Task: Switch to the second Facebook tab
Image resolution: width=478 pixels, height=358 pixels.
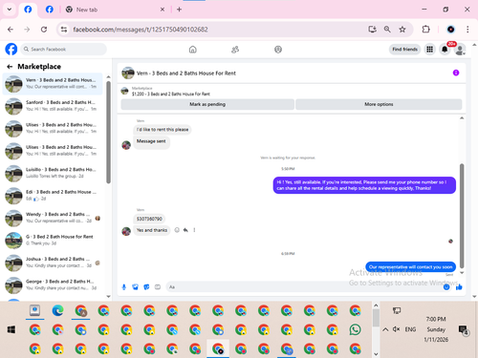Action: coord(50,10)
